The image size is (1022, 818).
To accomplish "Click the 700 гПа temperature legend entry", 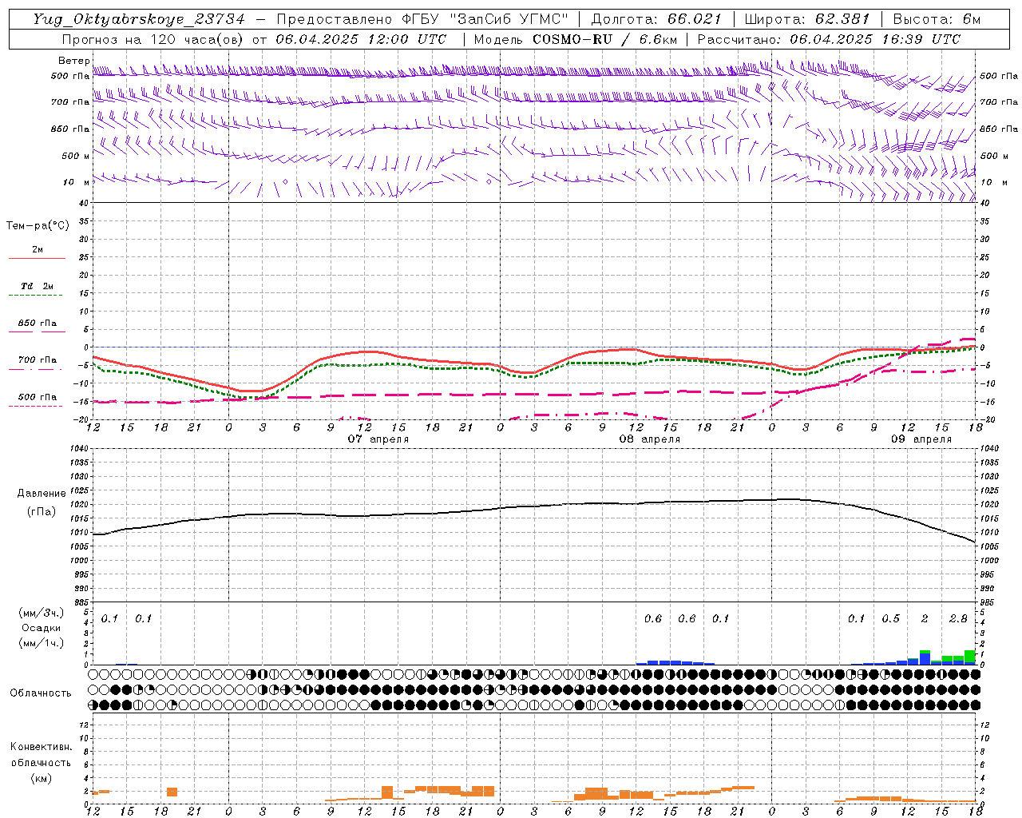I will coord(38,359).
